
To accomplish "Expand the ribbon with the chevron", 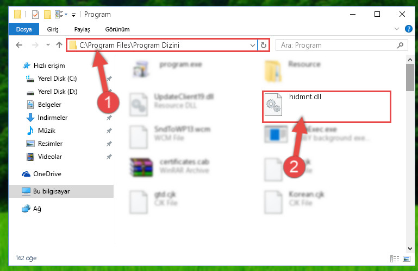I will (x=397, y=29).
